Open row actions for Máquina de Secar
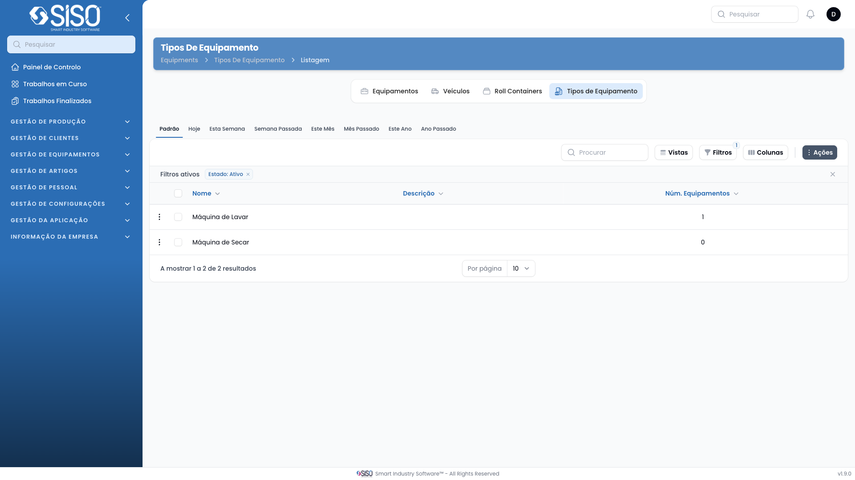This screenshot has height=480, width=855. [x=159, y=242]
